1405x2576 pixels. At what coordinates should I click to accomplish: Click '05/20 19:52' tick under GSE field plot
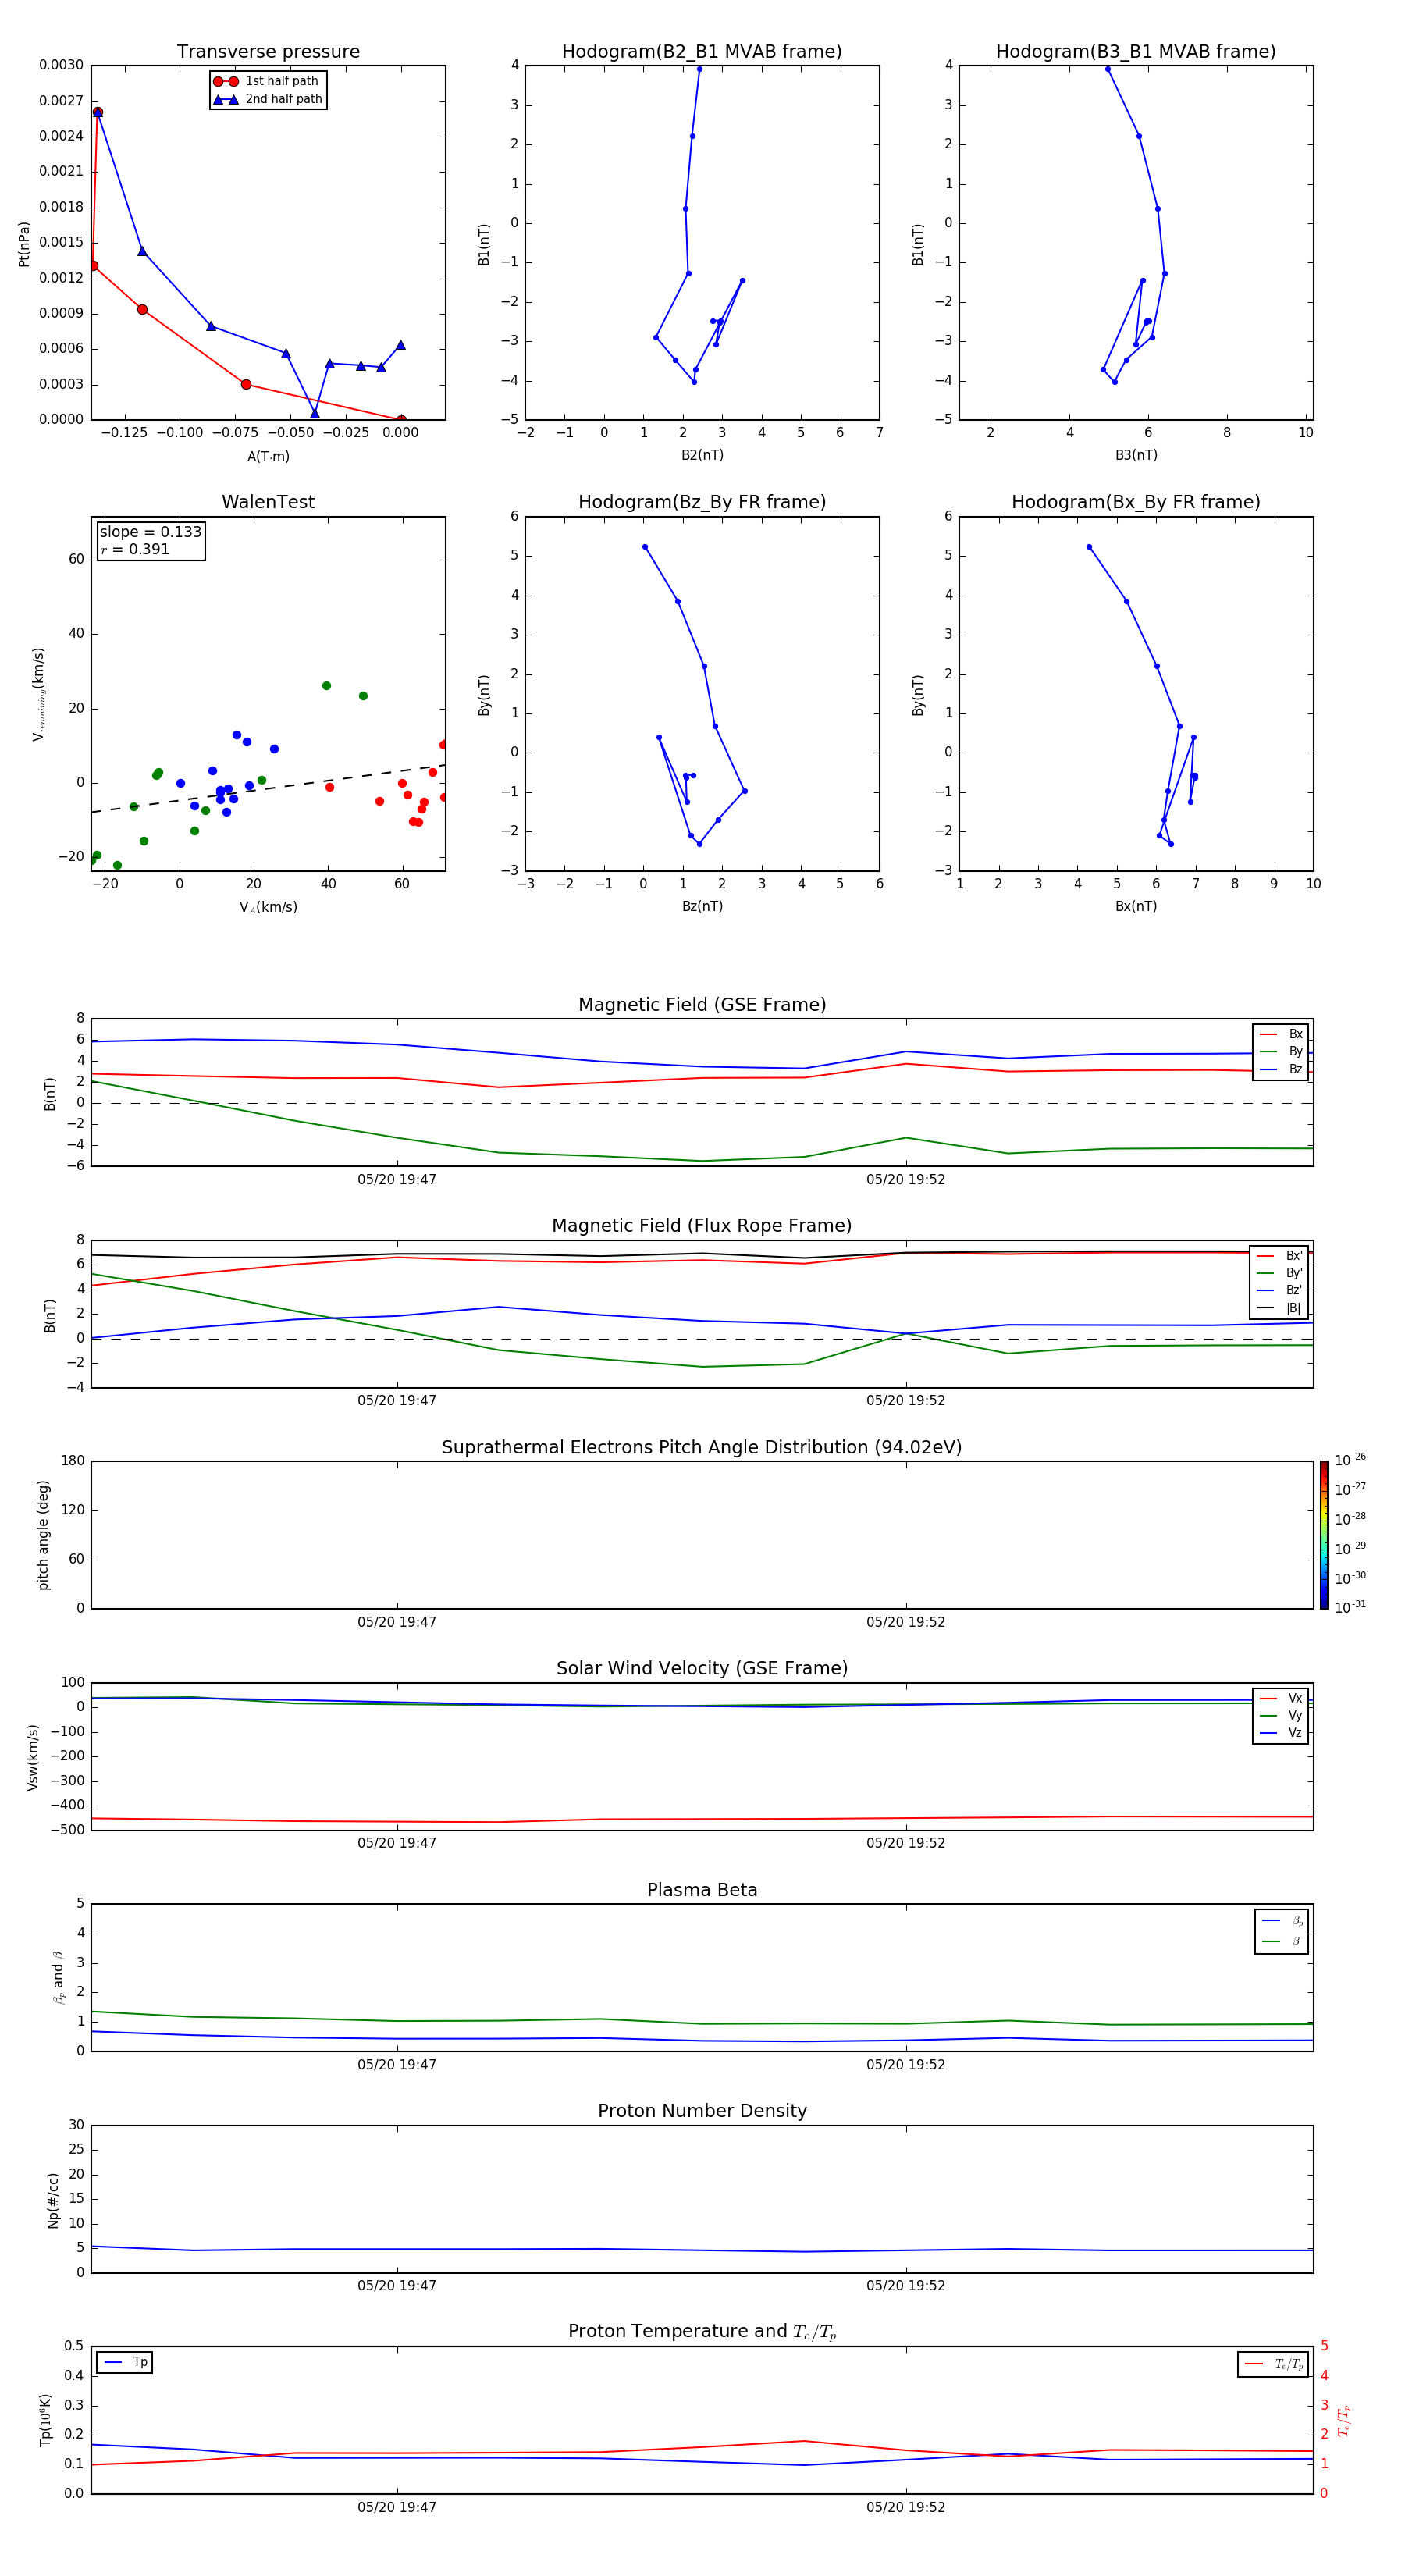tap(906, 1180)
